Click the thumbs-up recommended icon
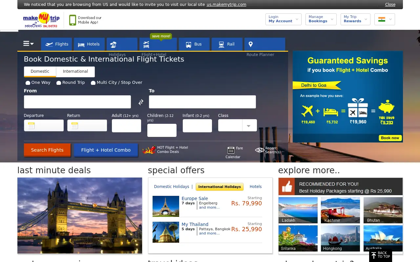The height and width of the screenshot is (262, 420). click(x=287, y=187)
